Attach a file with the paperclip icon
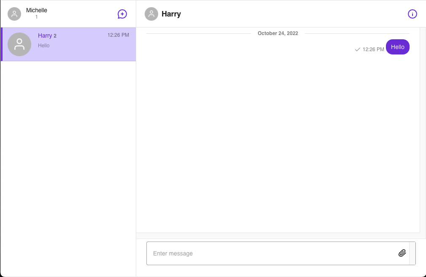426x277 pixels. [x=402, y=253]
